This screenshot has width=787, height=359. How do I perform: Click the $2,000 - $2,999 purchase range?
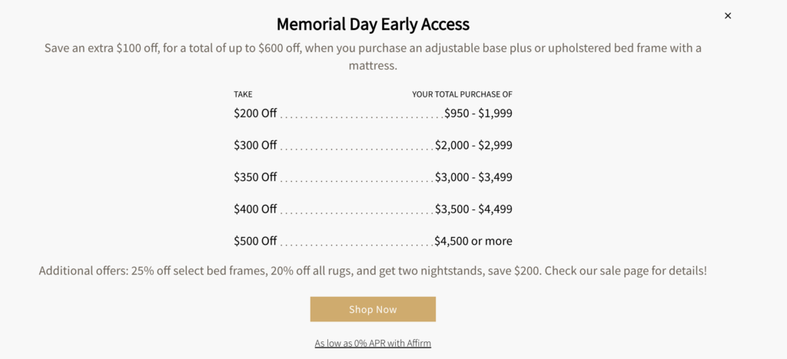coord(473,145)
